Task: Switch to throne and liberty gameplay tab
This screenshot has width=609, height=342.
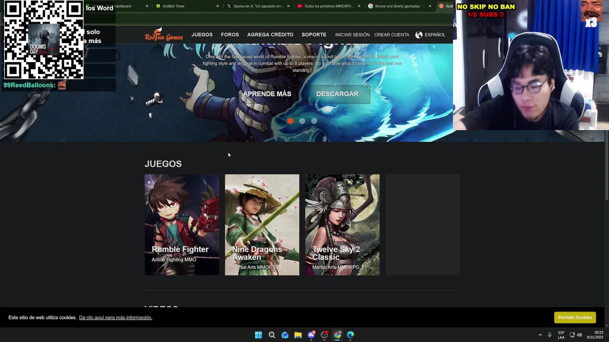Action: [x=399, y=6]
